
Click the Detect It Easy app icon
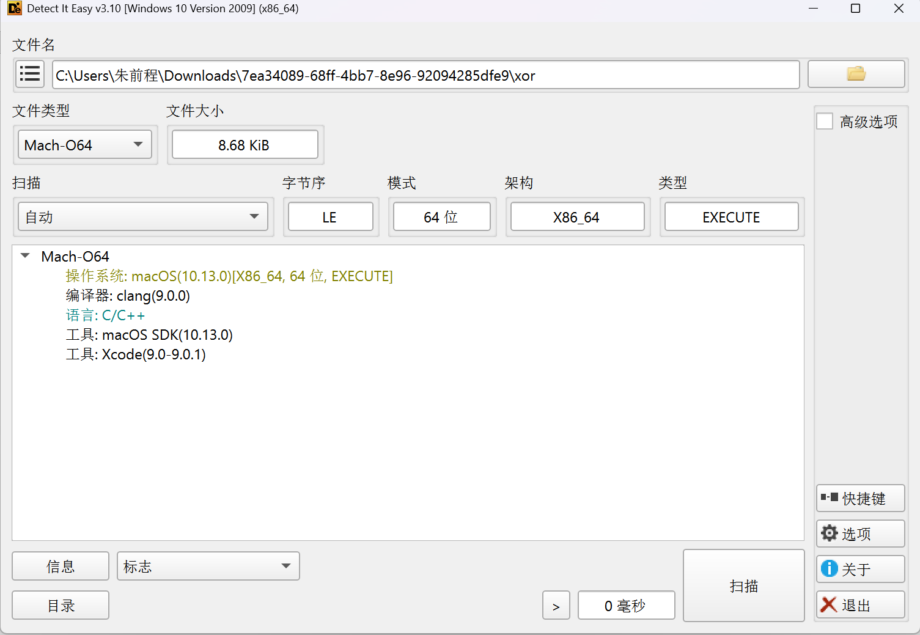point(14,9)
